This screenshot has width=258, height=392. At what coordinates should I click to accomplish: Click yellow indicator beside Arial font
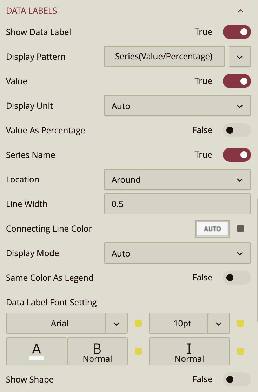coord(138,323)
